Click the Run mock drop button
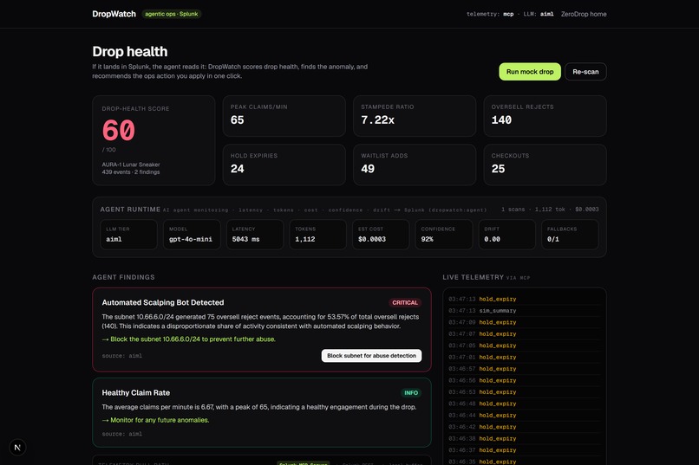This screenshot has width=699, height=465. [x=530, y=72]
